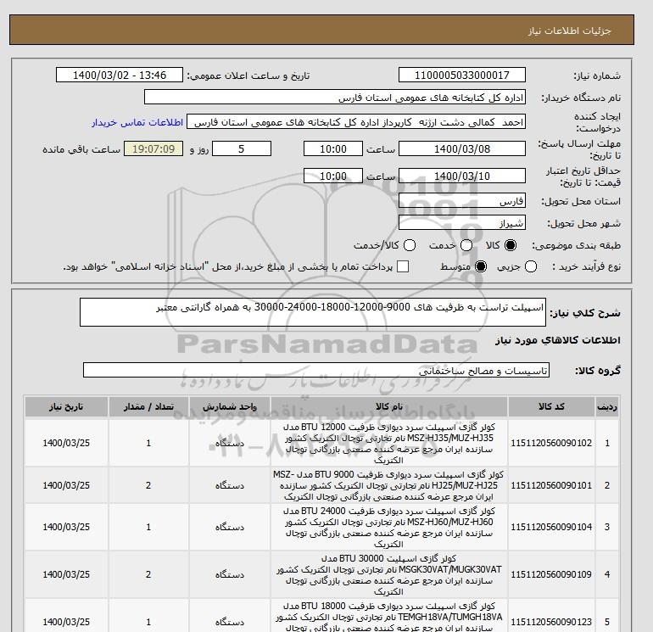Choose the جزیی purchase type radio
Screen dimensions: 653x632
(531, 266)
